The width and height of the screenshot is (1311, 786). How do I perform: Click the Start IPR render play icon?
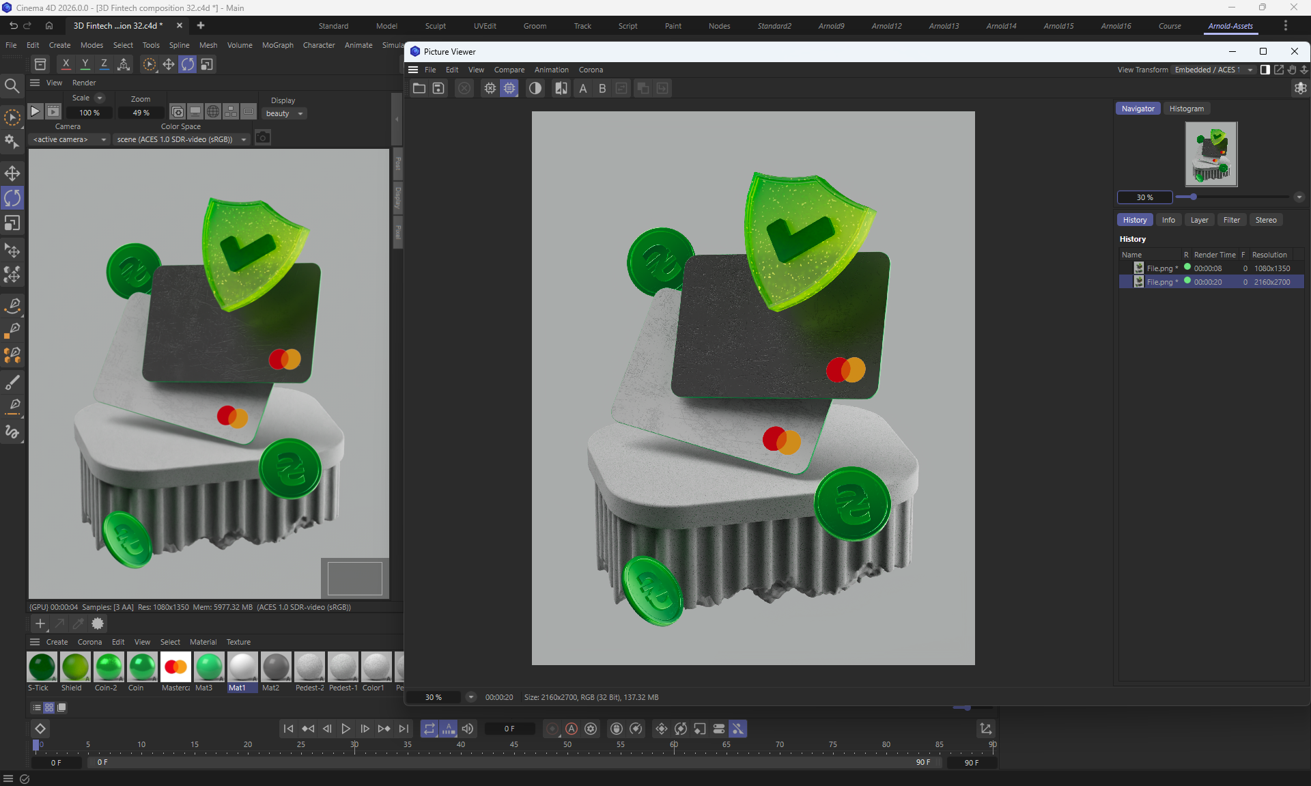(36, 111)
